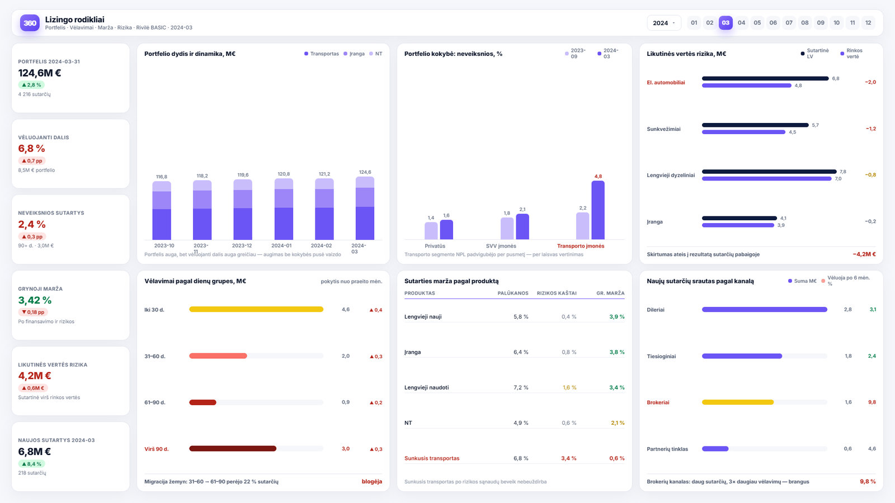Switch to month 04
Screen dimensions: 895x503
click(x=742, y=23)
